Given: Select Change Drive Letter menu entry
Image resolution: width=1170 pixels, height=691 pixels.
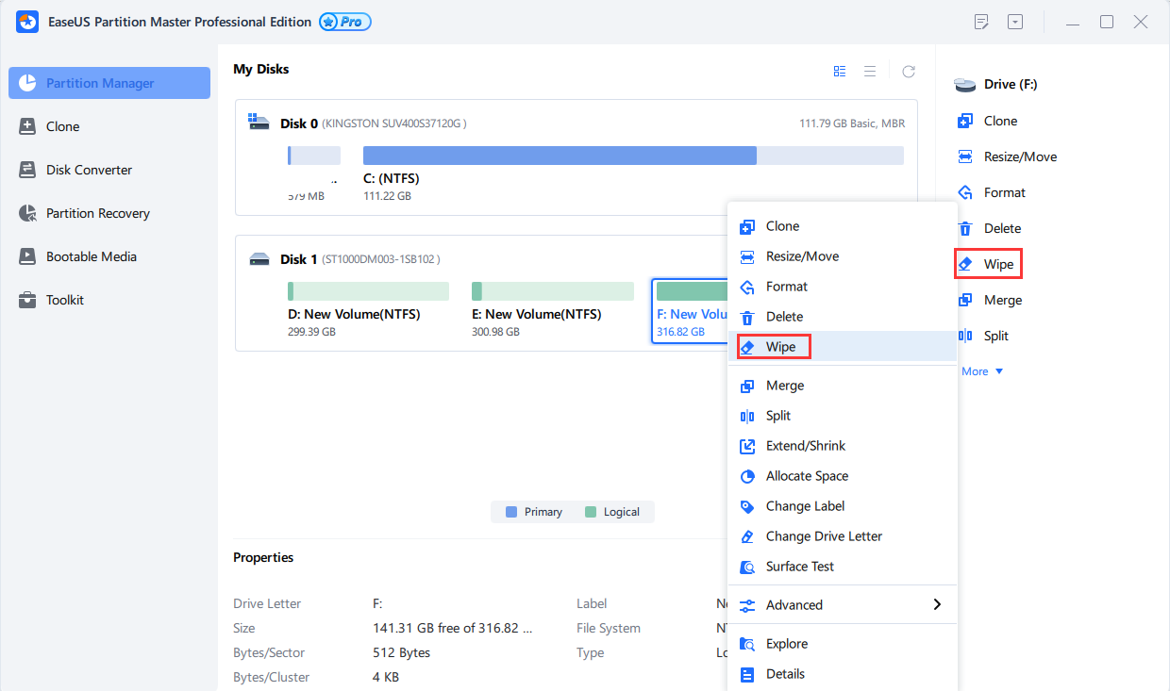Looking at the screenshot, I should point(823,536).
